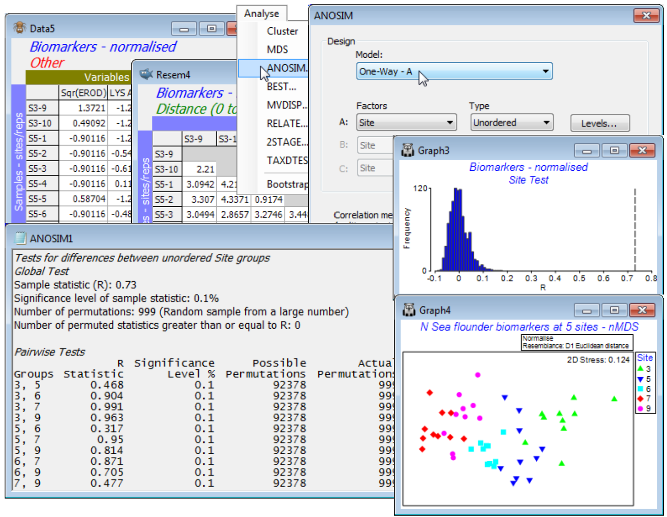
Task: Click the Data5 window icon
Action: pos(19,28)
